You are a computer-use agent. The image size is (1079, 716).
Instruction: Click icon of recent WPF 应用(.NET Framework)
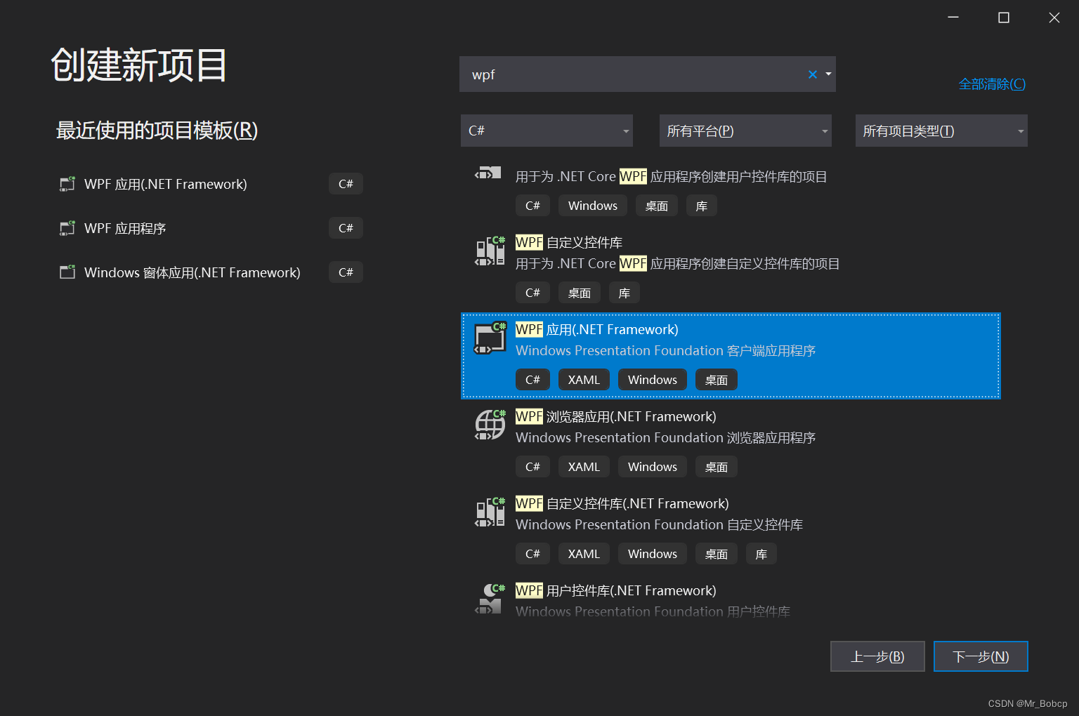pos(67,184)
